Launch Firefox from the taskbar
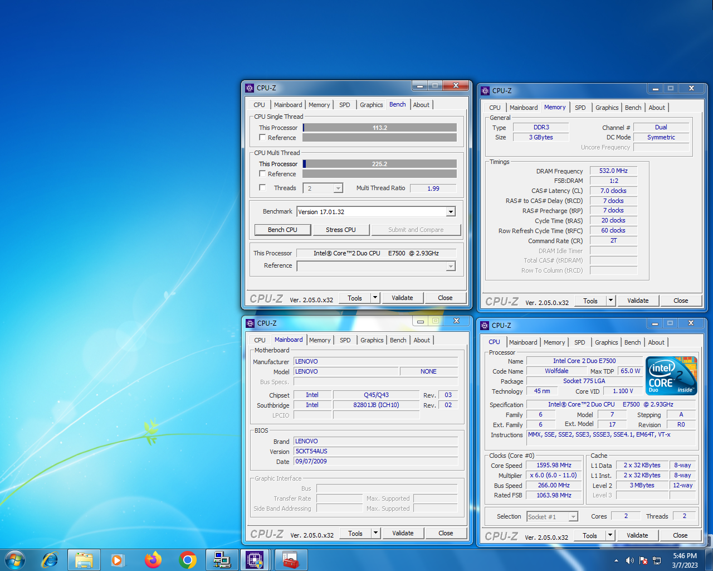 click(x=153, y=560)
